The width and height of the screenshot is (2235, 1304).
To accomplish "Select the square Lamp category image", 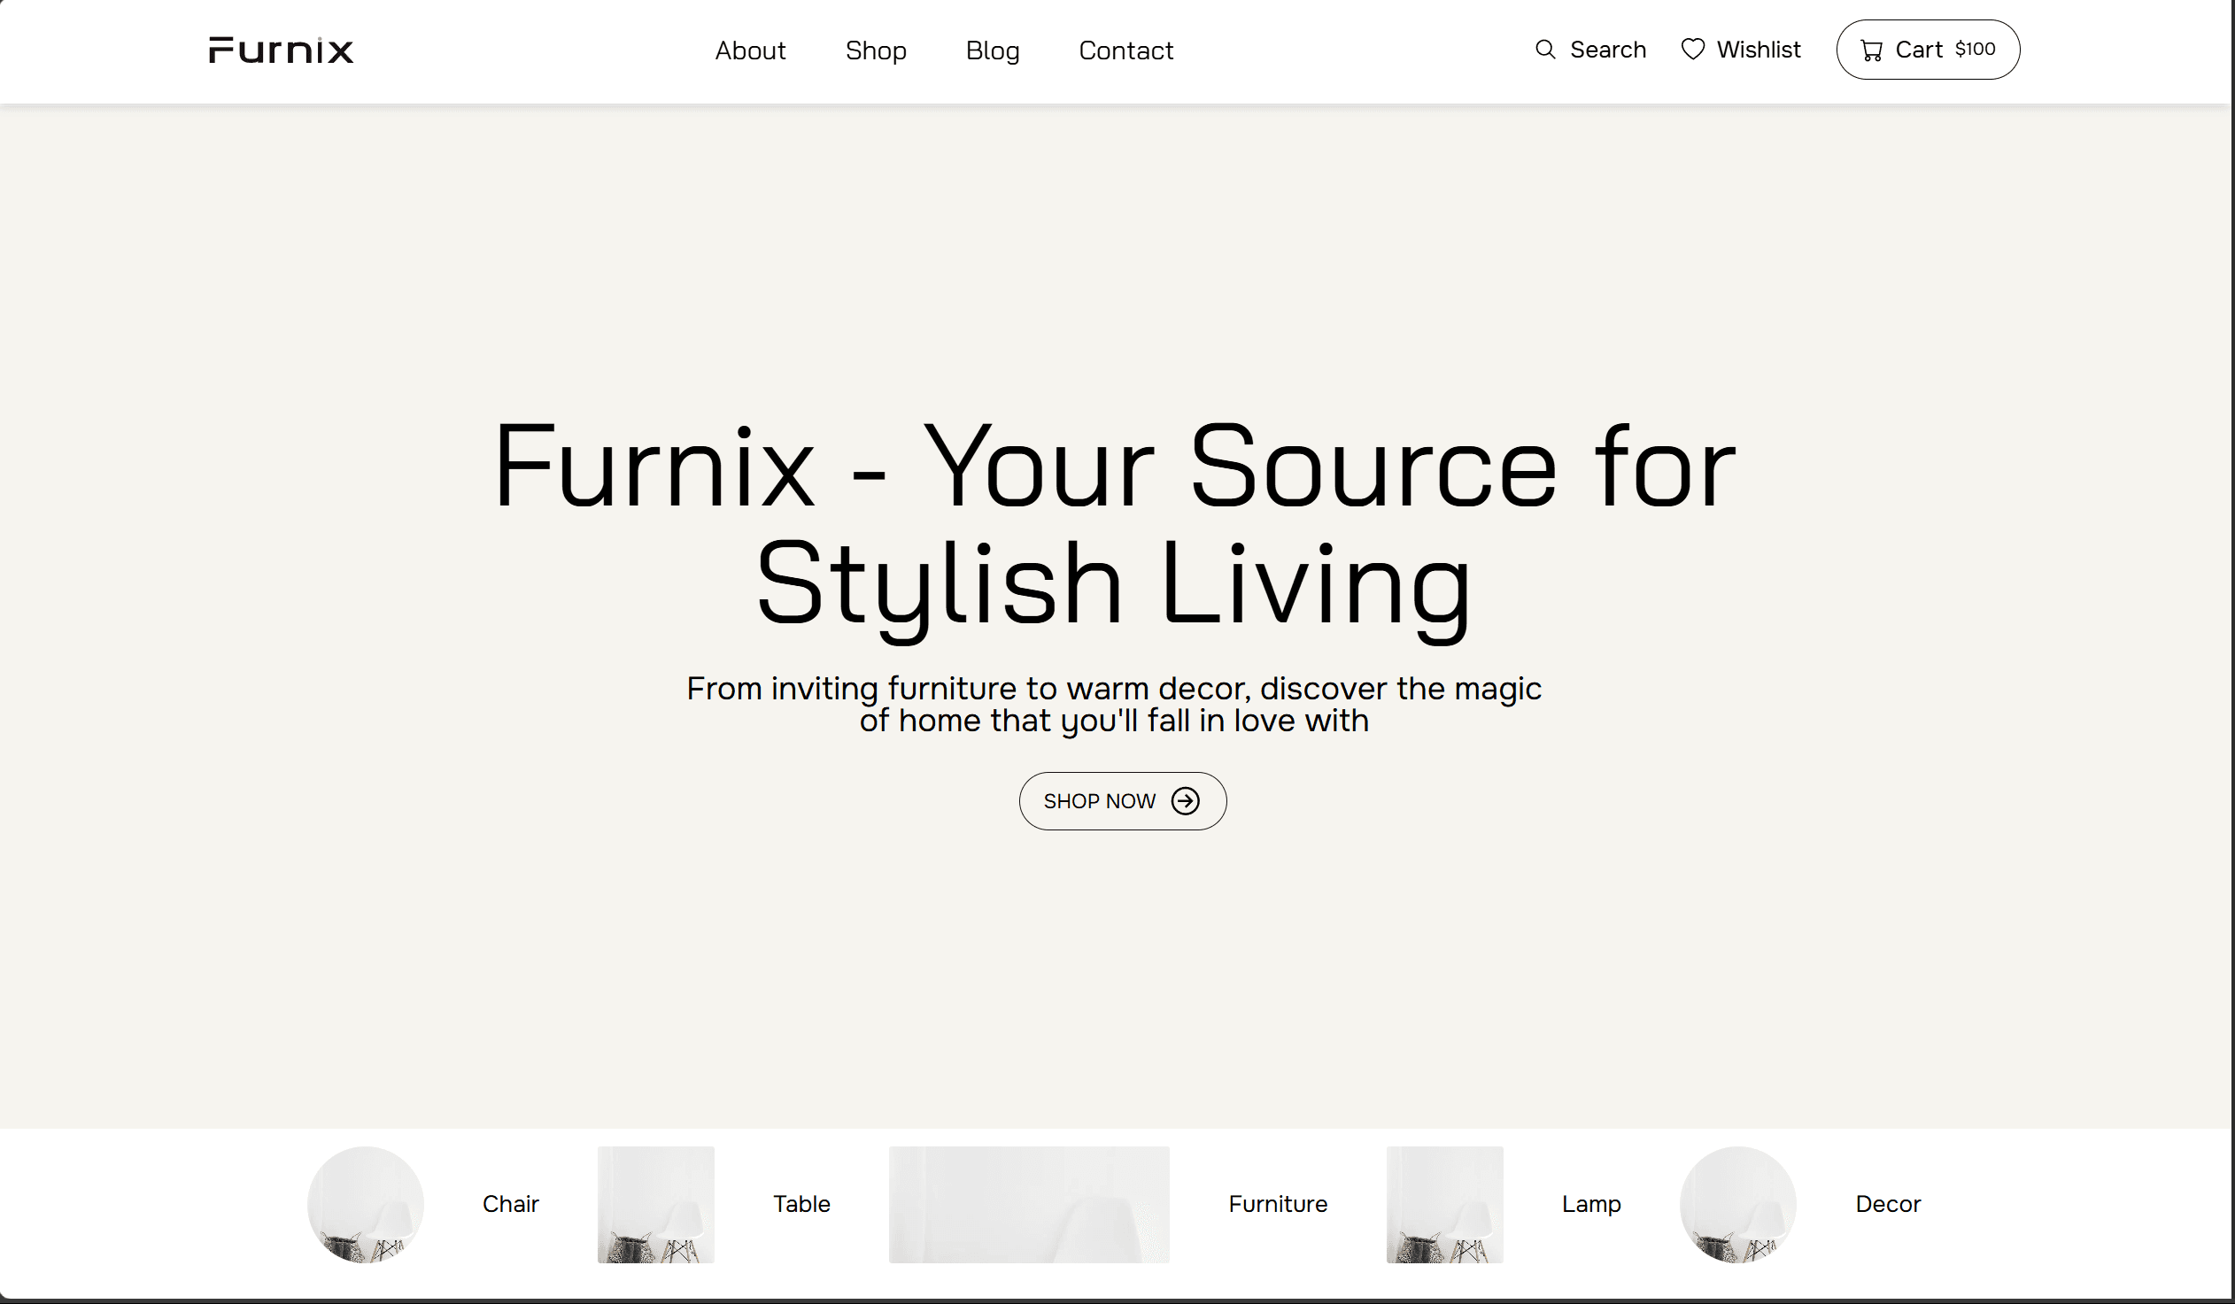I will click(x=1444, y=1204).
